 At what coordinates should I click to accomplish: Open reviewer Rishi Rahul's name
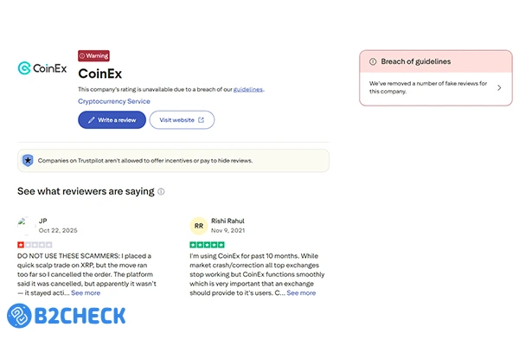click(228, 221)
